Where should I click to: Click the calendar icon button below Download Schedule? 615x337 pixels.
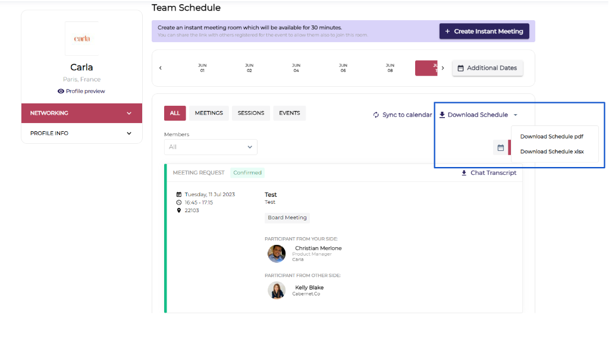click(x=500, y=147)
